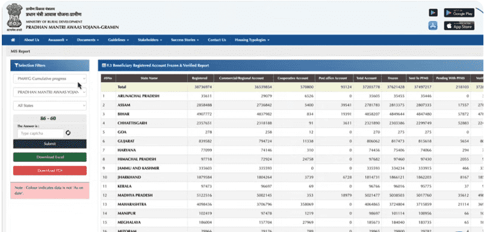Open the Contact Us page
This screenshot has height=232, width=484.
217,40
